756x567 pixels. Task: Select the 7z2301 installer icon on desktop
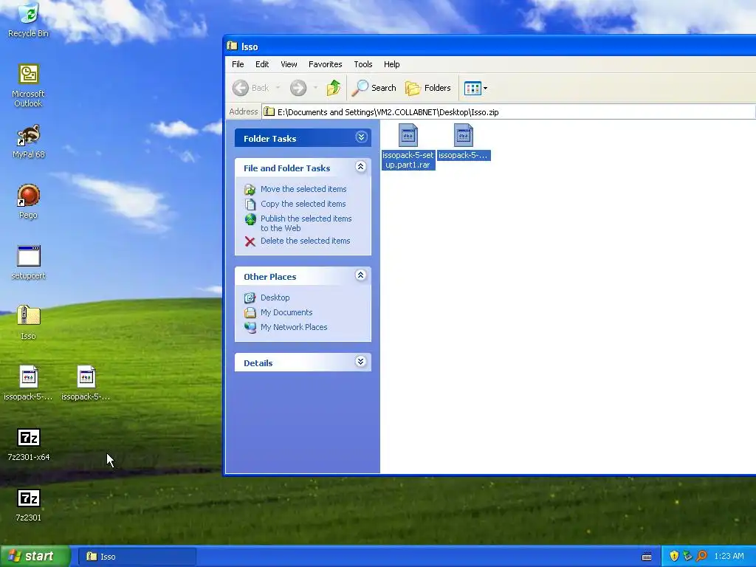[29, 505]
